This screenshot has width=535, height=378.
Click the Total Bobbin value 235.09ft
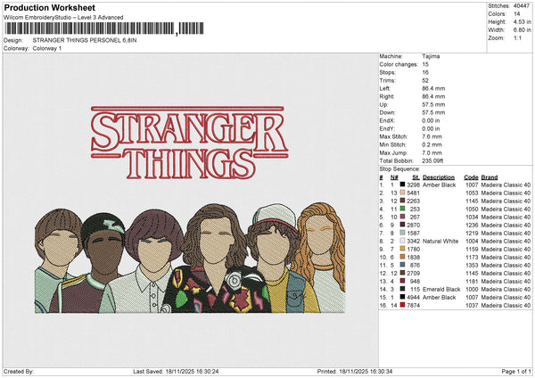click(x=433, y=160)
